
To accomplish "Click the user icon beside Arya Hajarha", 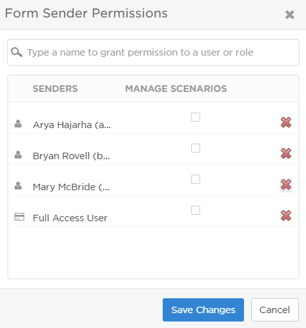I will 18,124.
